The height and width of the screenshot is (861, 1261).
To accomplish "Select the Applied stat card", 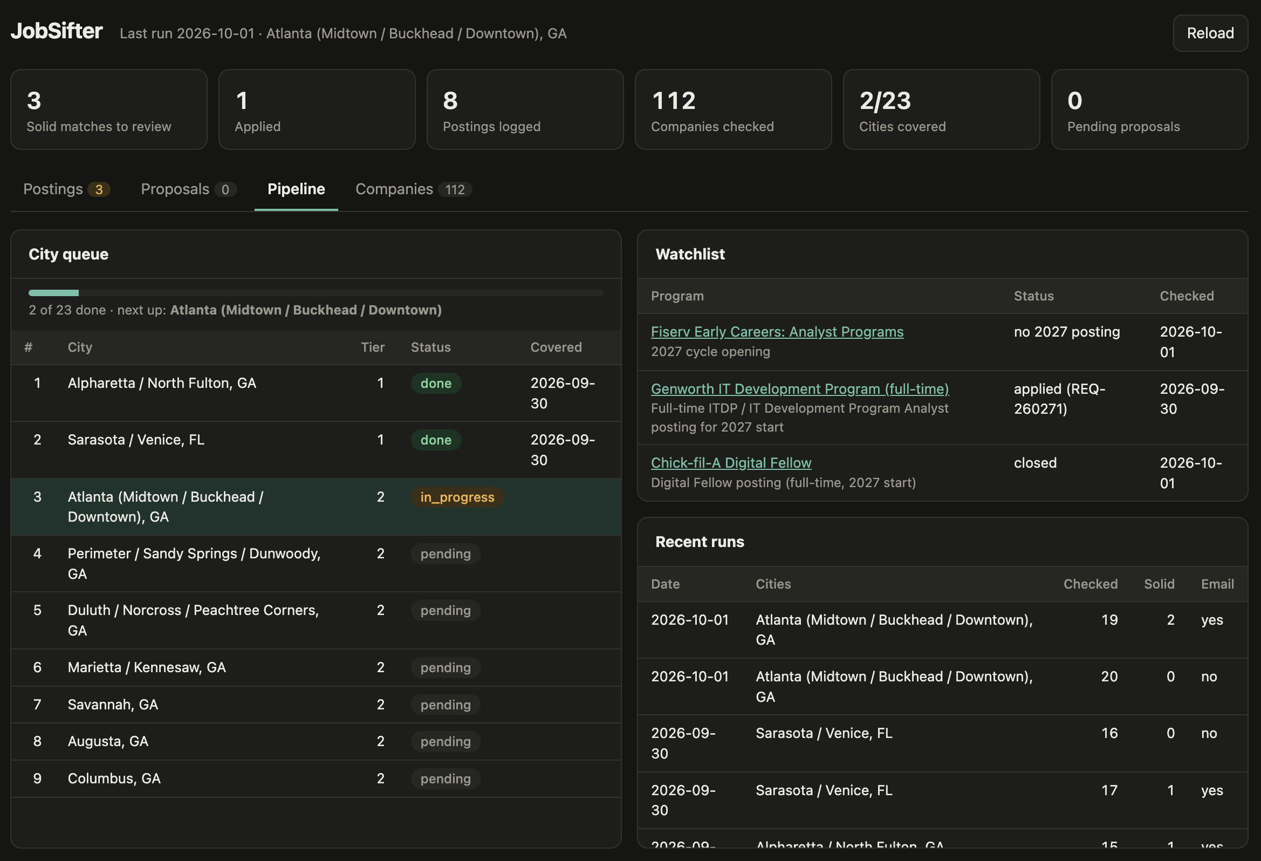I will click(x=317, y=109).
